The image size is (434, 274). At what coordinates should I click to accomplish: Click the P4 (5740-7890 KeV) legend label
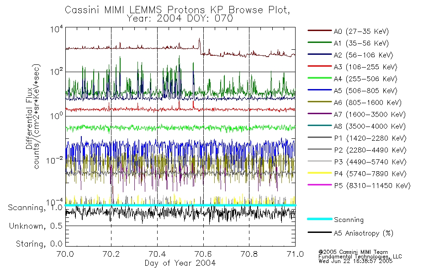click(370, 174)
